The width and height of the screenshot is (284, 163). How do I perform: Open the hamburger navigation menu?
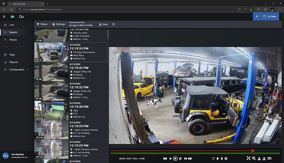(x=4, y=16)
